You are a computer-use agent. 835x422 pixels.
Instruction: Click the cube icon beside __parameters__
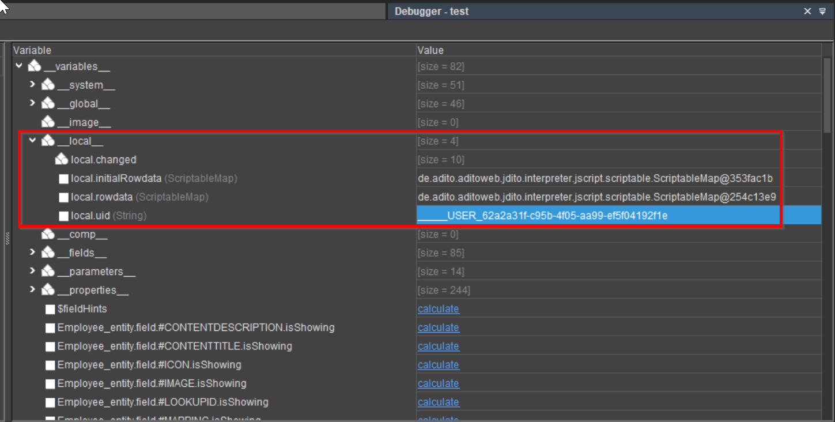(x=48, y=271)
